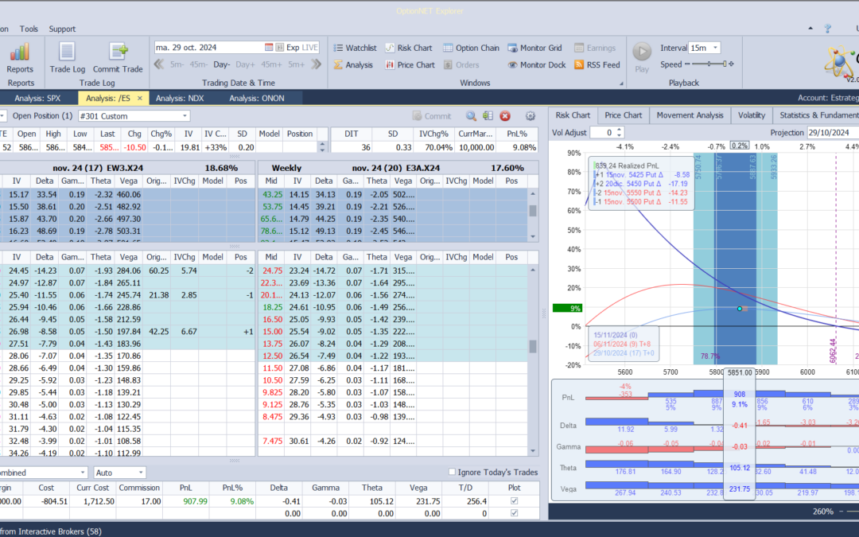The height and width of the screenshot is (537, 859).
Task: Select the 42.25 Orig cell in +1 row
Action: [158, 332]
